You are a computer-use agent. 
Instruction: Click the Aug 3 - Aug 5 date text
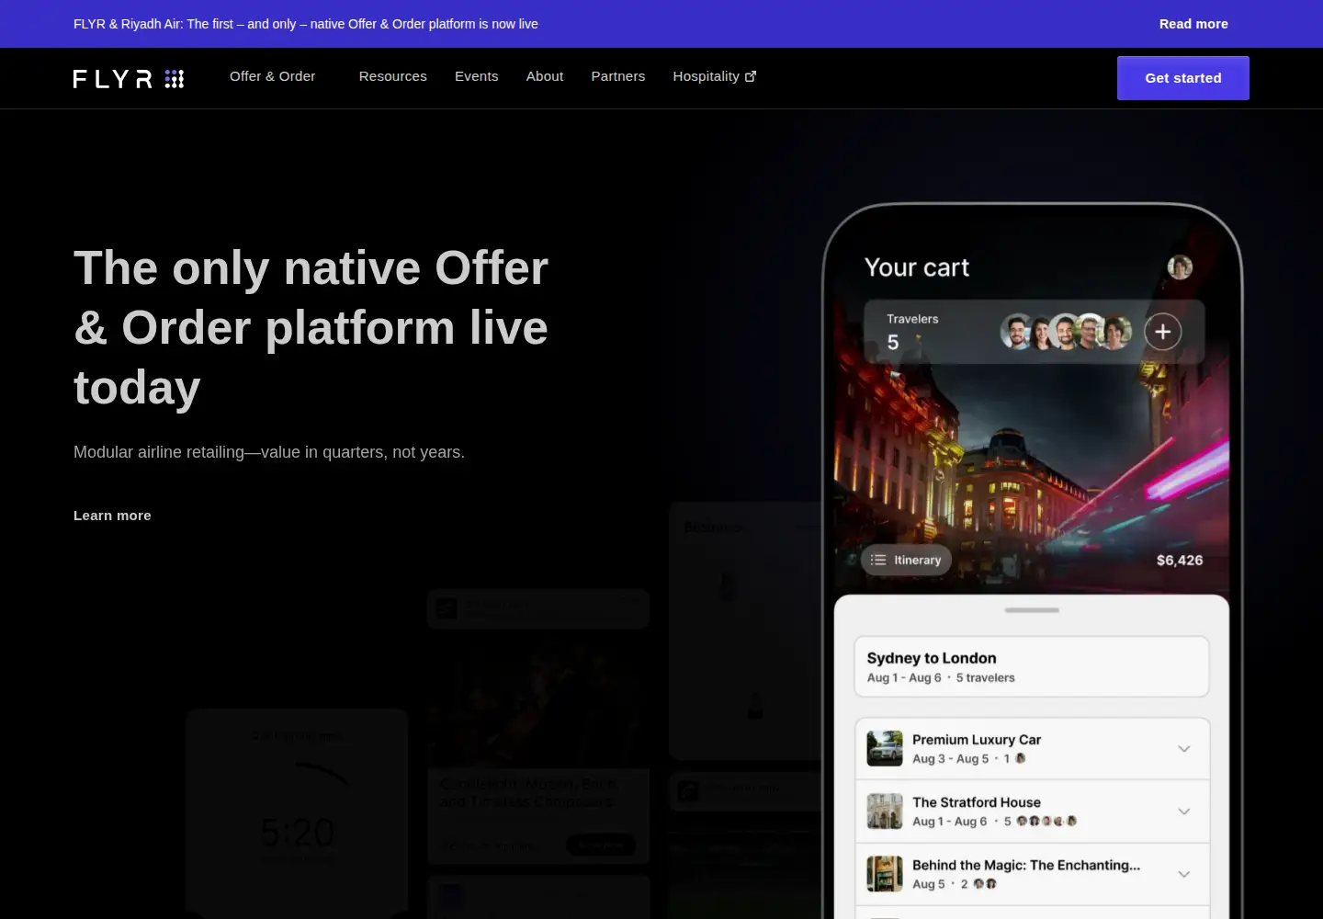[x=951, y=759]
